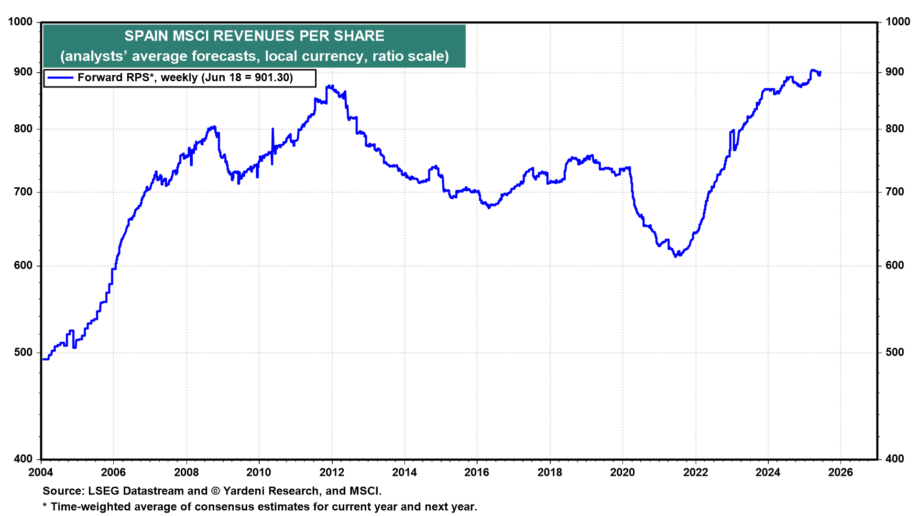Image resolution: width=918 pixels, height=516 pixels.
Task: Click the 2026 x-axis label
Action: click(x=841, y=473)
